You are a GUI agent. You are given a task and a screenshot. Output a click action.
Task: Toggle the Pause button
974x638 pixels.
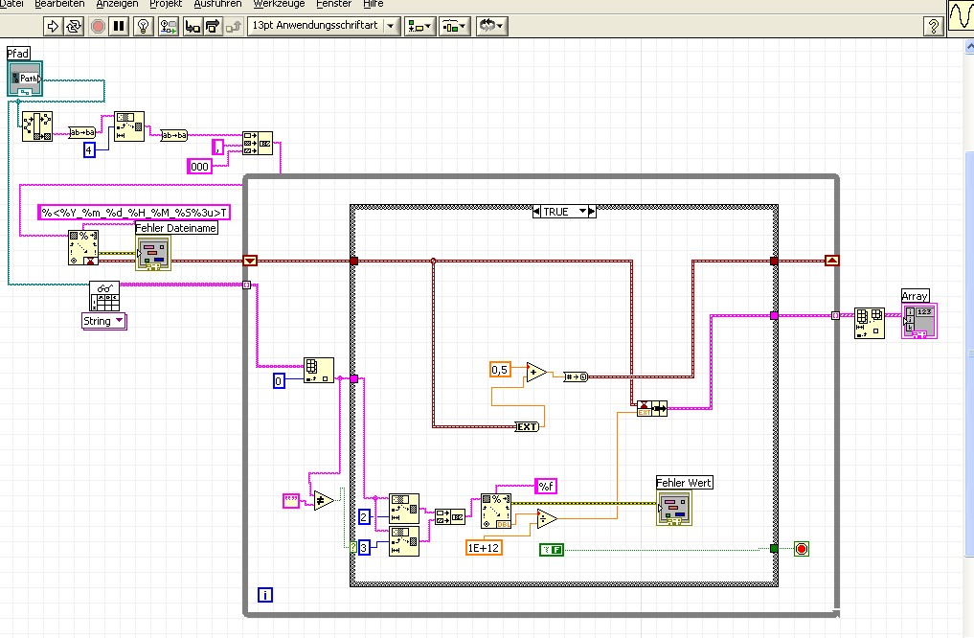119,26
